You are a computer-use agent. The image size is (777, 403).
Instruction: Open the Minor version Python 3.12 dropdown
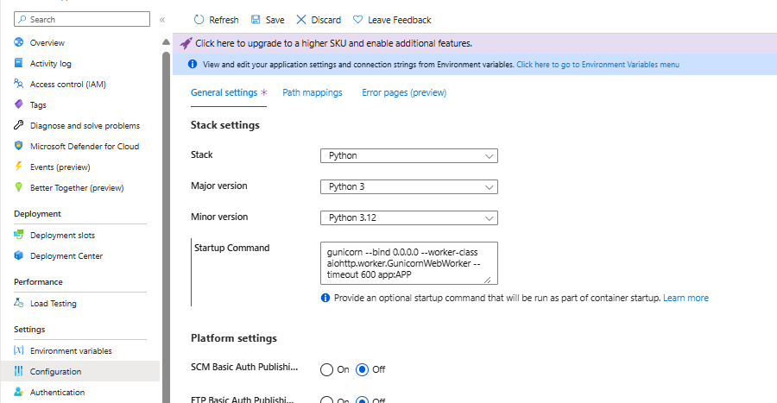coord(409,217)
